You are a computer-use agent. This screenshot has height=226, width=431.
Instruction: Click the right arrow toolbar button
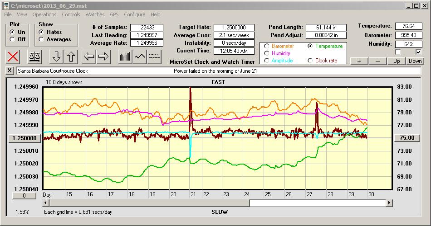[x=103, y=56]
